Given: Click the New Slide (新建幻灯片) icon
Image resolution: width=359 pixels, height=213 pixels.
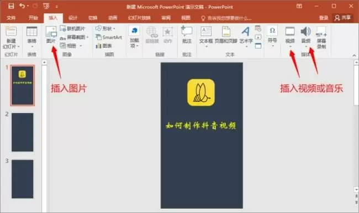Looking at the screenshot, I should (10, 32).
